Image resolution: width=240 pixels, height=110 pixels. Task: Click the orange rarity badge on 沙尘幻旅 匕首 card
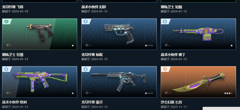coord(165,69)
